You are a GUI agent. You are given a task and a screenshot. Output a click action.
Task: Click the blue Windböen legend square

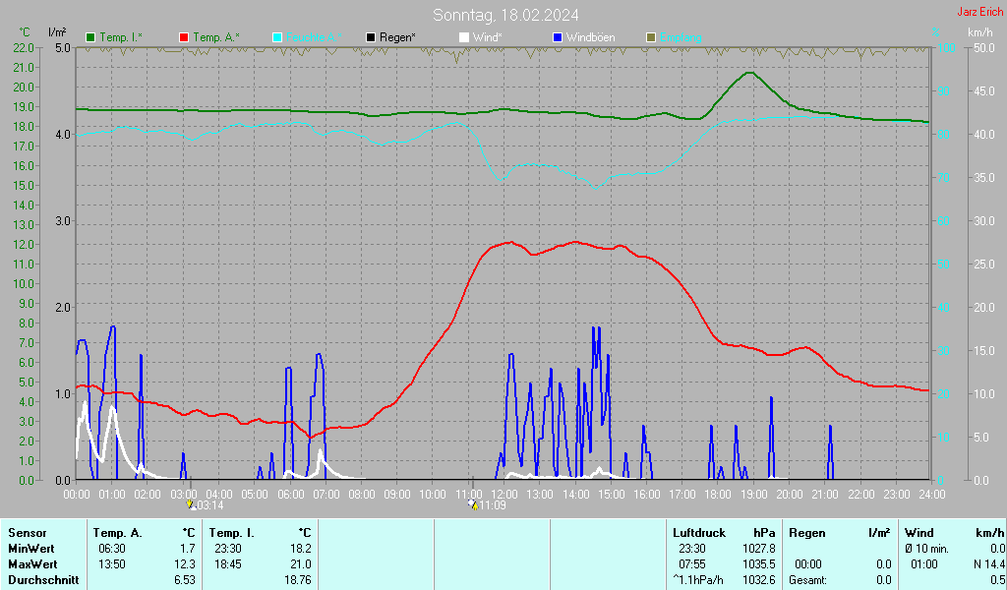558,37
